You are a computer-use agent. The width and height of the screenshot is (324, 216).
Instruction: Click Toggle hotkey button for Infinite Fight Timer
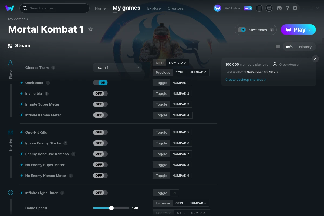(161, 193)
